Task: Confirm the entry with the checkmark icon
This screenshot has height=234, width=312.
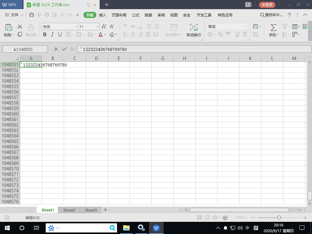Action: 64,49
